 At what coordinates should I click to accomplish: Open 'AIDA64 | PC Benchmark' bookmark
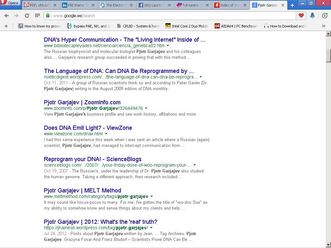[x=236, y=26]
